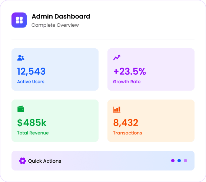This screenshot has width=206, height=182.
Task: Click the Growth Rate trending arrow icon
Action: (x=117, y=58)
